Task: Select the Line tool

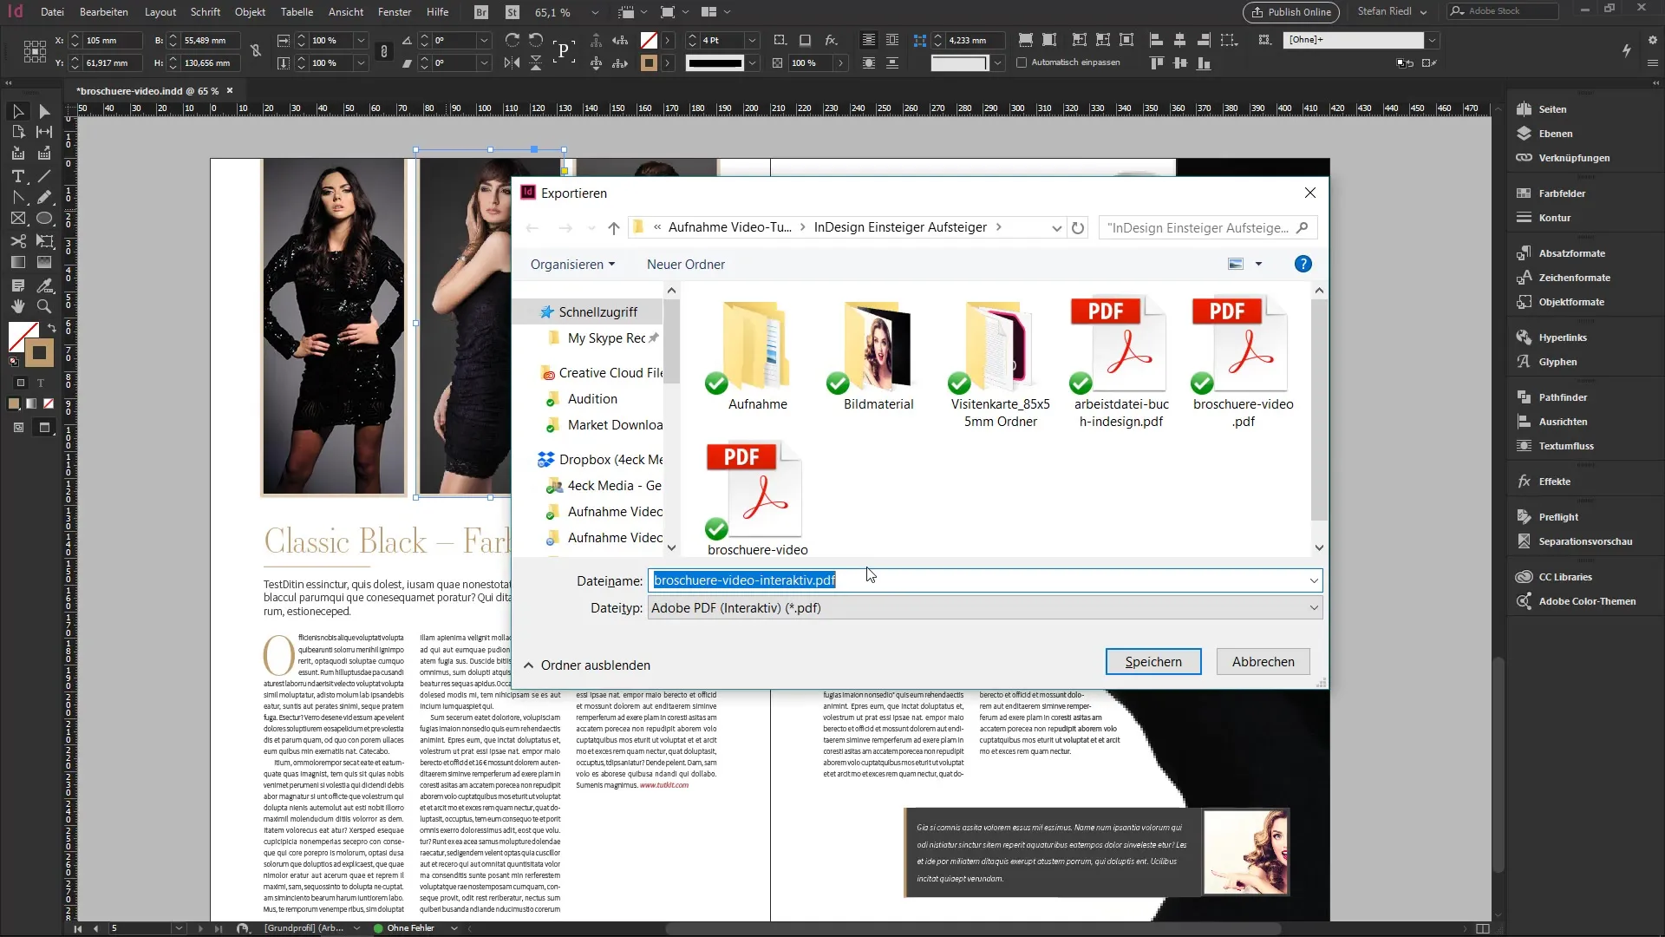Action: point(44,176)
